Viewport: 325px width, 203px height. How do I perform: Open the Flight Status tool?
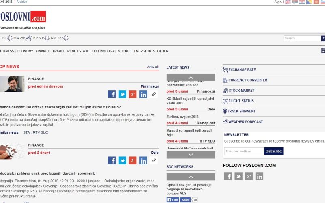point(240,101)
